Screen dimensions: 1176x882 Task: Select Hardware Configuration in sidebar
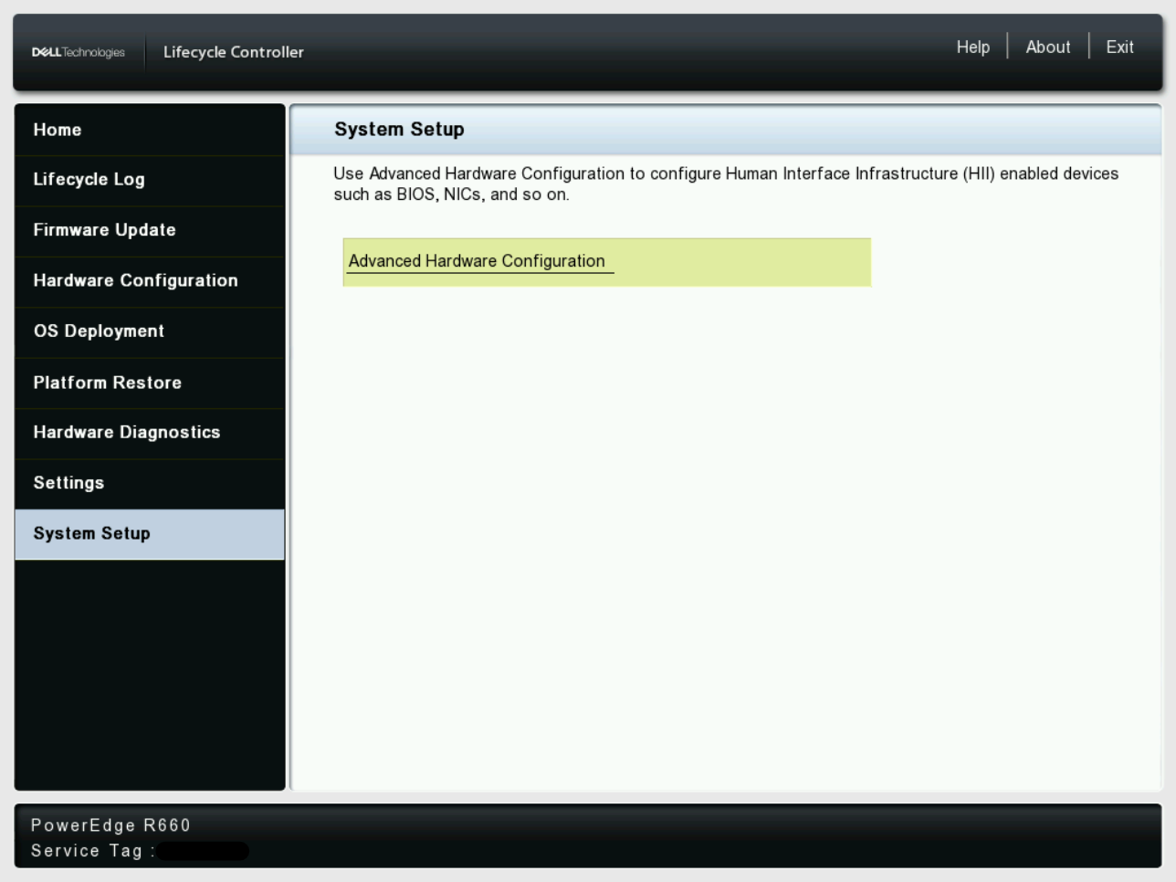[x=150, y=281]
